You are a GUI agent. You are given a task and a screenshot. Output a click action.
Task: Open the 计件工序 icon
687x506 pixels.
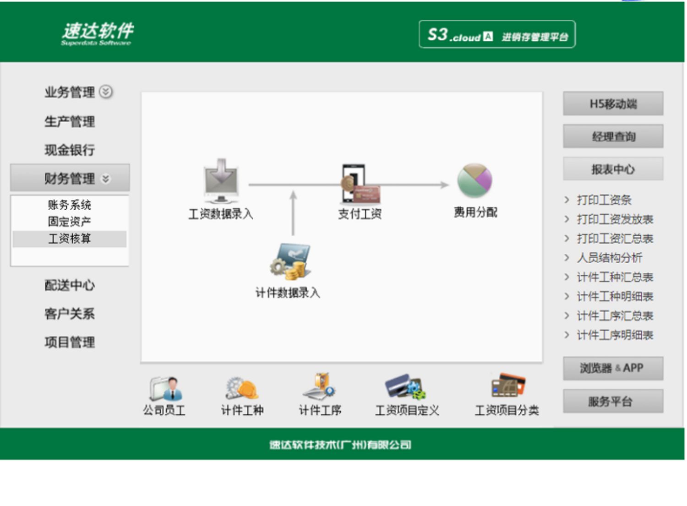[x=320, y=387]
